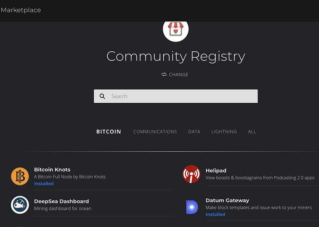This screenshot has width=319, height=227.
Task: Click CHANGE to switch registry
Action: (178, 75)
